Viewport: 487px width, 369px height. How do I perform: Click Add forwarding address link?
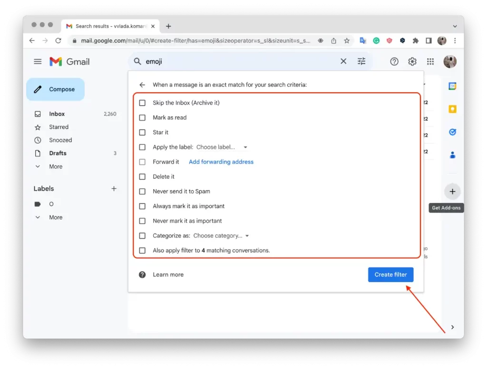221,162
